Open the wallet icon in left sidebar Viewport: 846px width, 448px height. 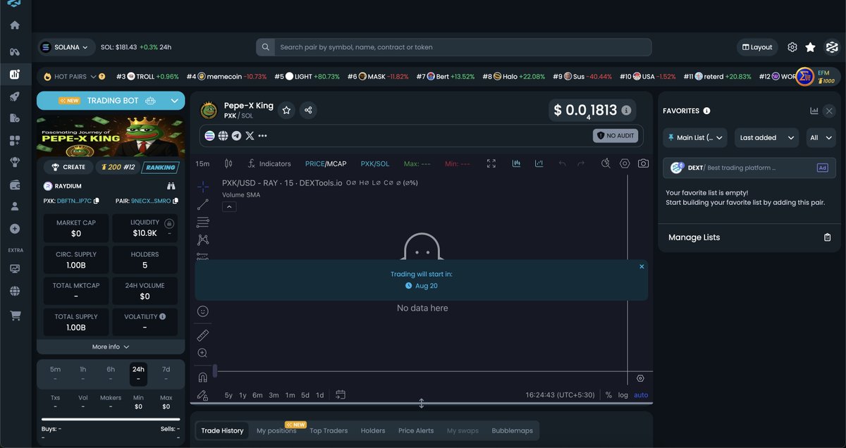[15, 185]
